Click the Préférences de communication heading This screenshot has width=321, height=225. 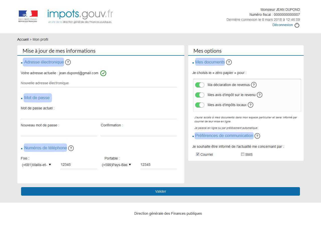[x=224, y=136]
